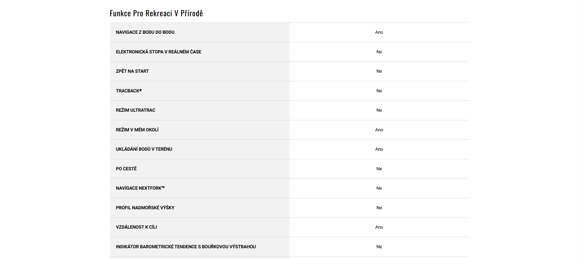
Task: Select the 'TracBack®' row label
Action: [x=129, y=91]
